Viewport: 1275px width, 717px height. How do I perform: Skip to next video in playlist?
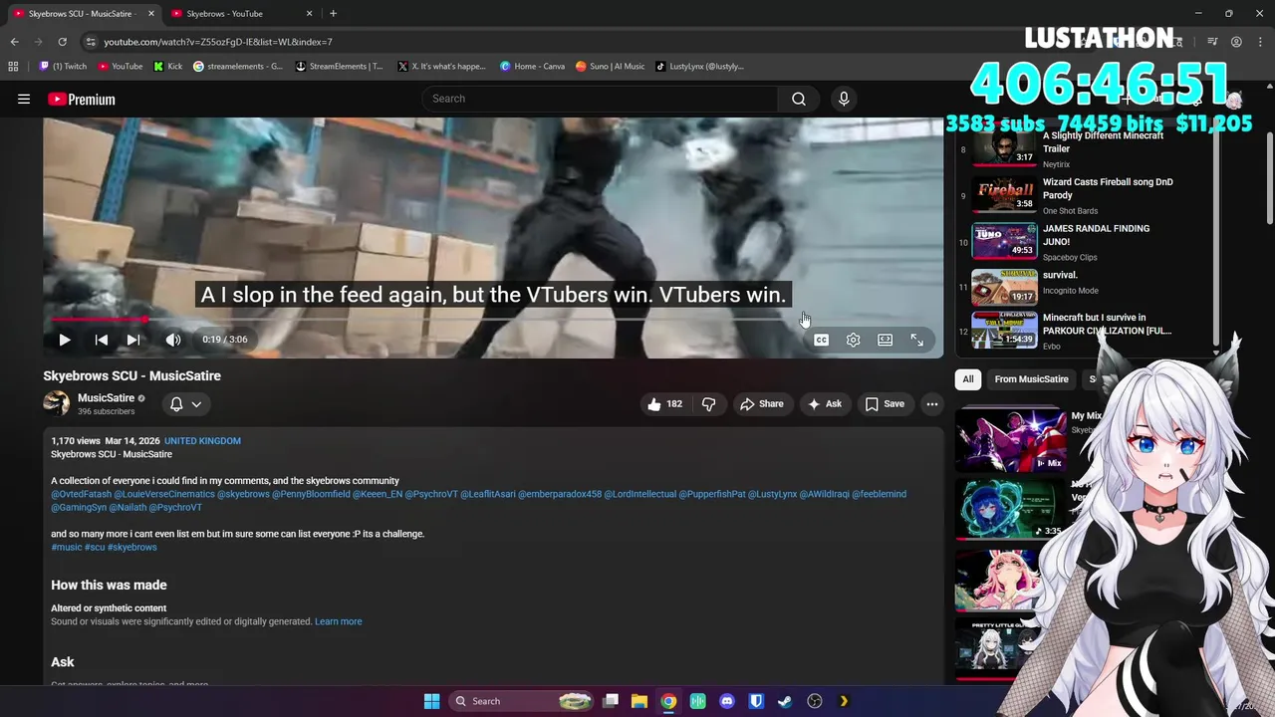pos(133,340)
